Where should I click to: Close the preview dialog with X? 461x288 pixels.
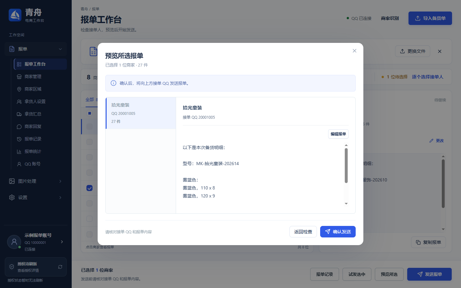(354, 51)
